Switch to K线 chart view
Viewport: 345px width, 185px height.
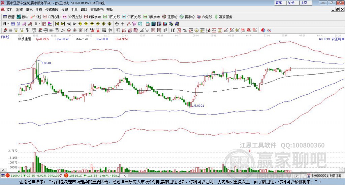pos(36,17)
